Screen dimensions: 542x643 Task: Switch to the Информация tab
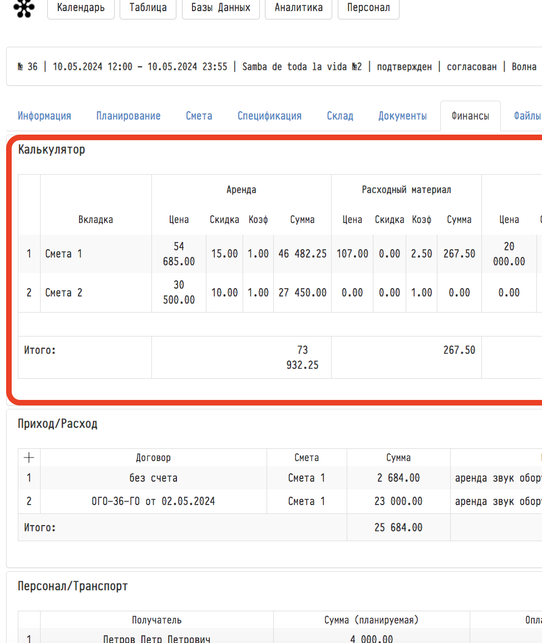[x=45, y=116]
